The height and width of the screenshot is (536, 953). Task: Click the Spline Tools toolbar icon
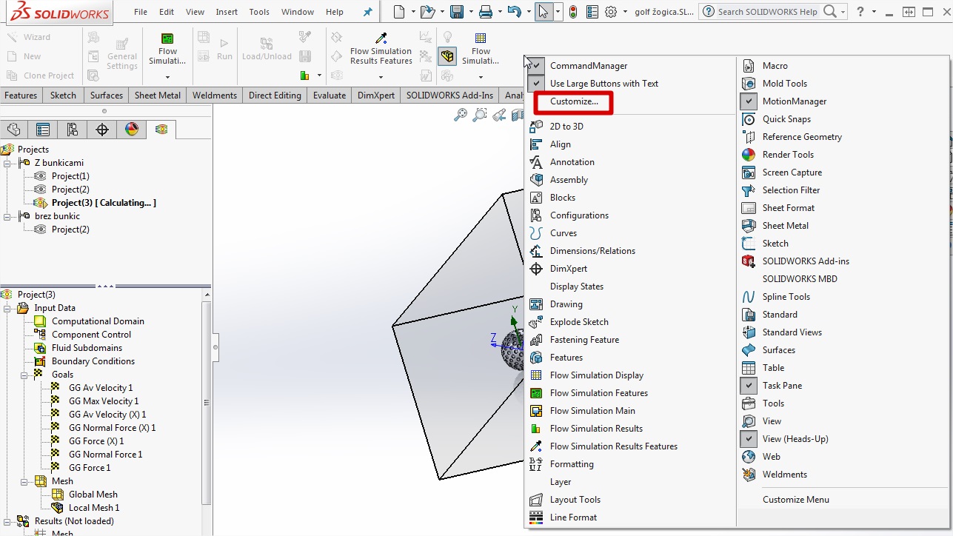[x=749, y=297]
